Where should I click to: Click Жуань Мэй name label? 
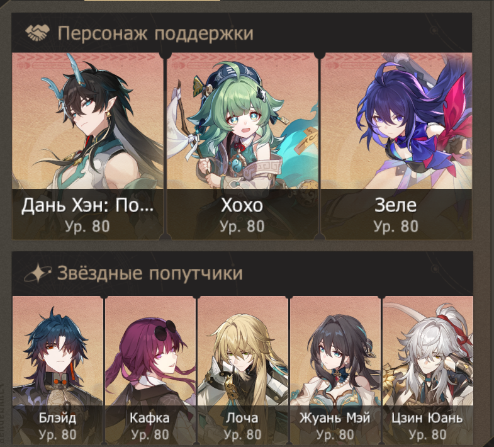335,418
